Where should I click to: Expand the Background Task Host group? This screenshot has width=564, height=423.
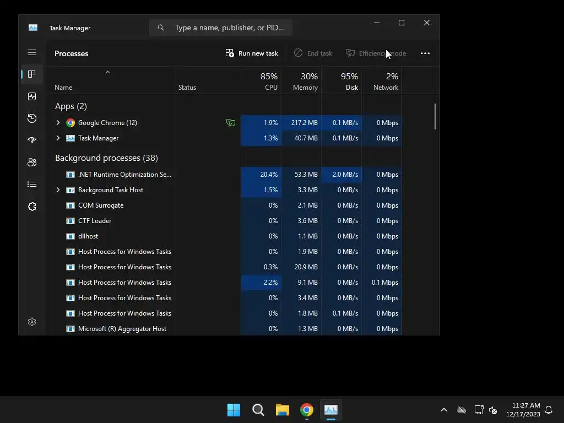click(58, 190)
